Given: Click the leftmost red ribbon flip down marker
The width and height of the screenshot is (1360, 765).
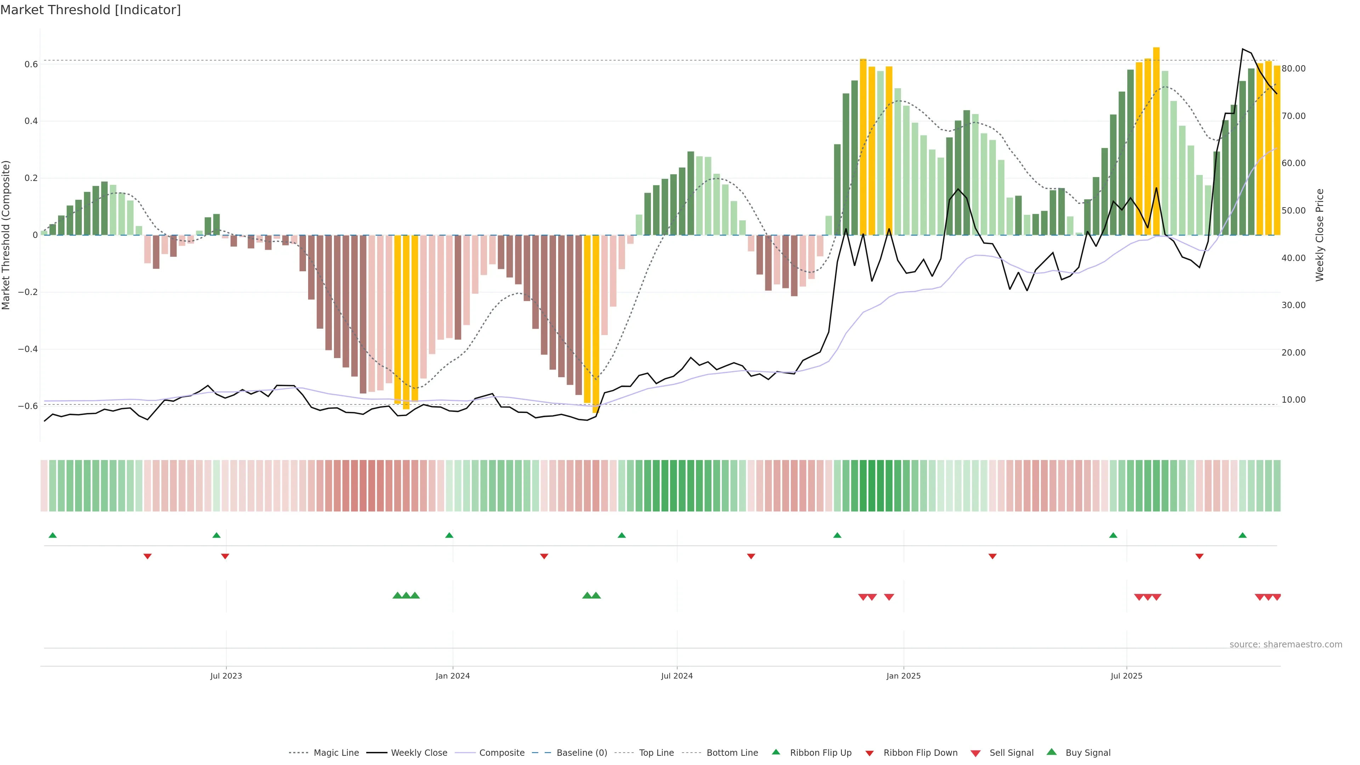Looking at the screenshot, I should [148, 556].
